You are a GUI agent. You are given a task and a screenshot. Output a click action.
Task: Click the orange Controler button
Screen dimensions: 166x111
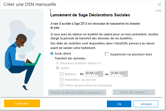[x=22, y=104]
